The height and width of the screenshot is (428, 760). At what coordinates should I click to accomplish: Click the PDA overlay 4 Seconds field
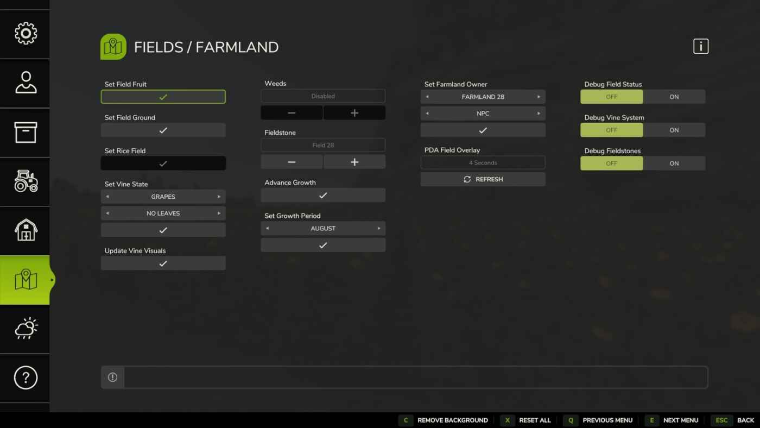[x=483, y=162]
